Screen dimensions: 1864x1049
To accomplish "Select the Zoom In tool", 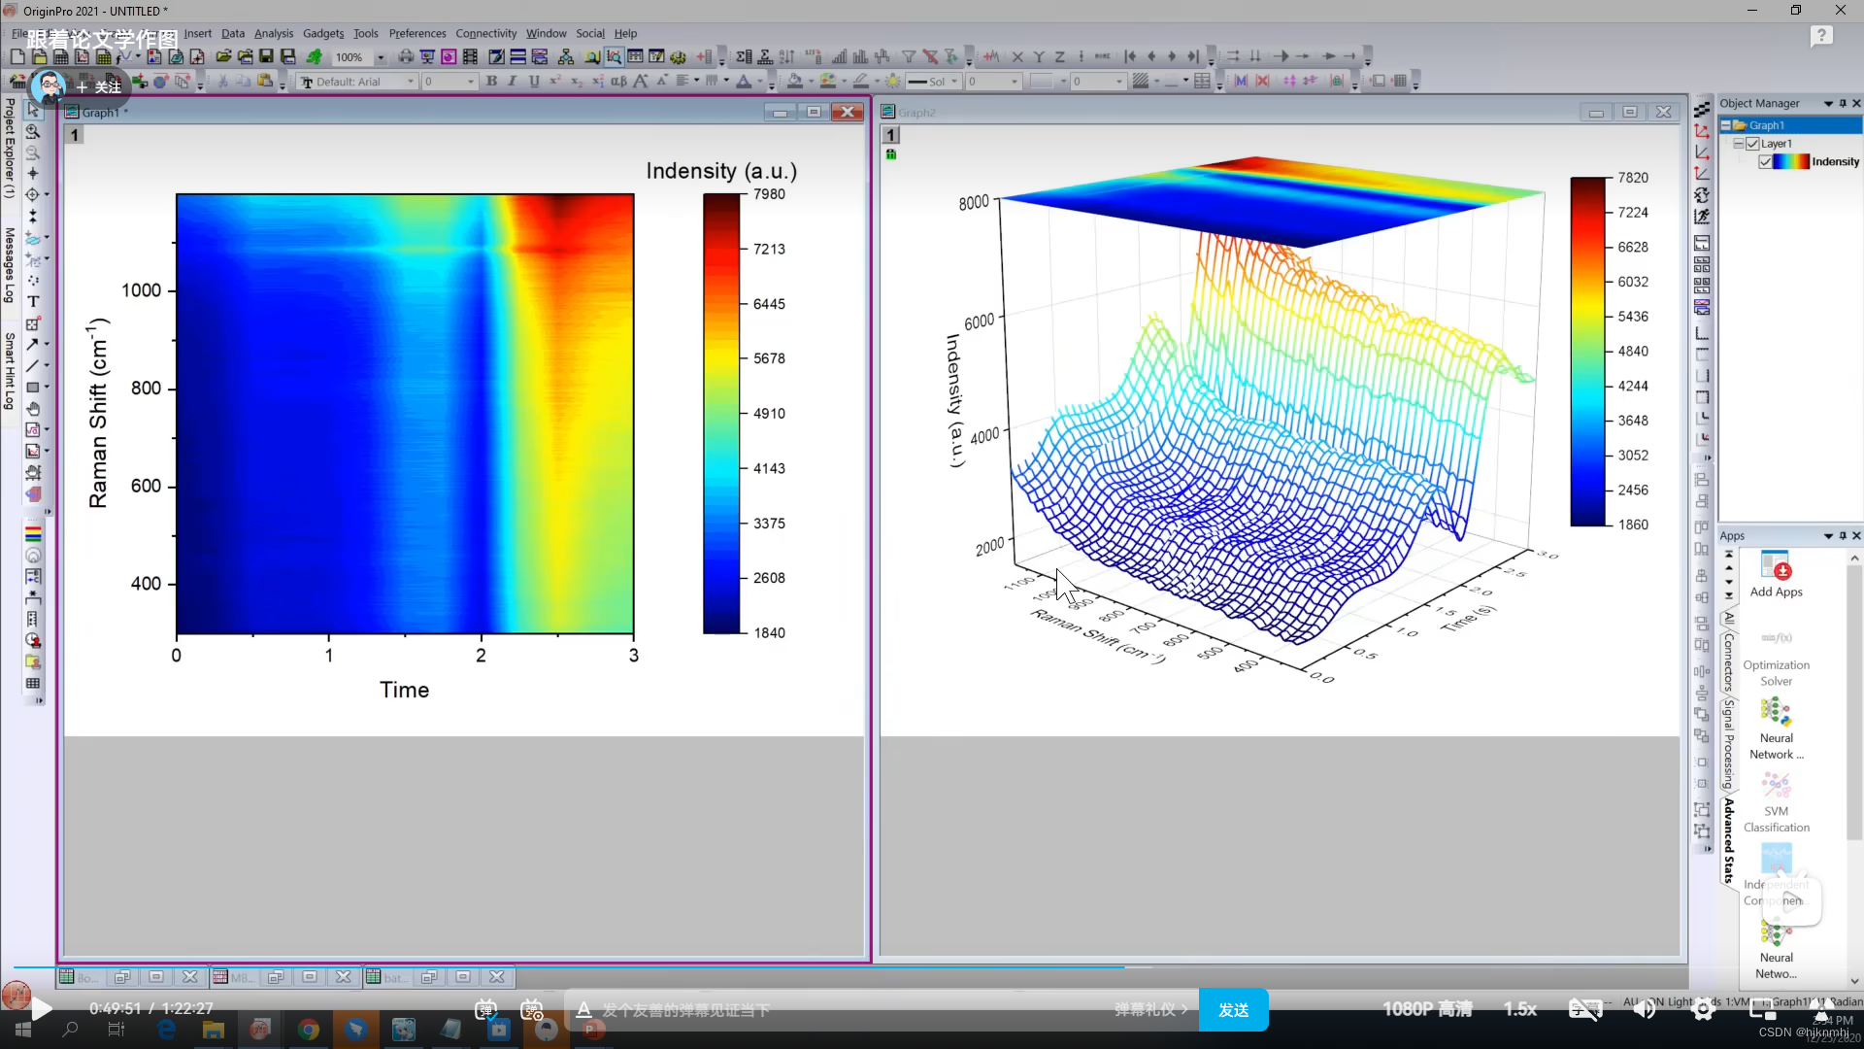I will (33, 131).
